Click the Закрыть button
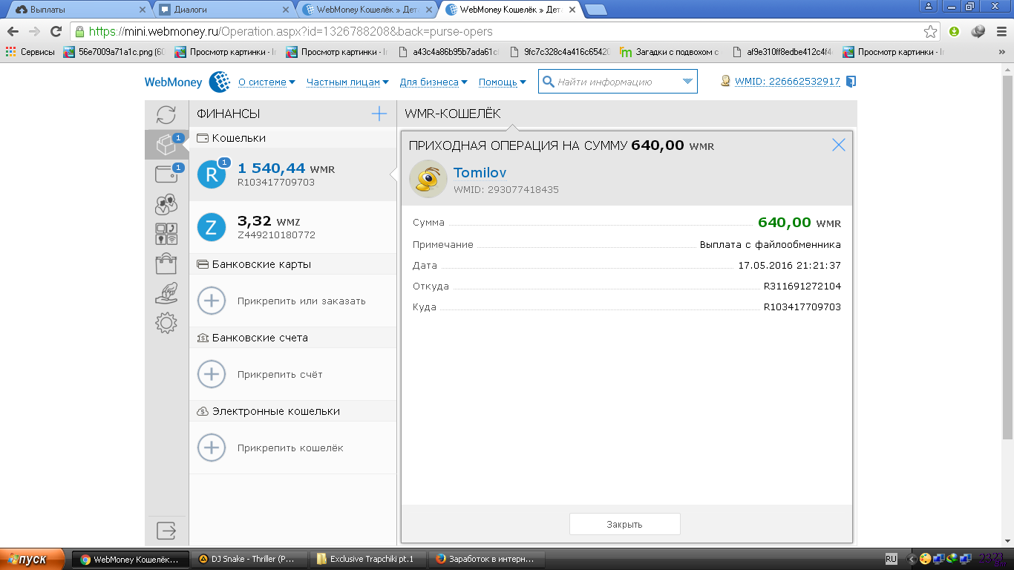The image size is (1014, 570). (x=624, y=524)
